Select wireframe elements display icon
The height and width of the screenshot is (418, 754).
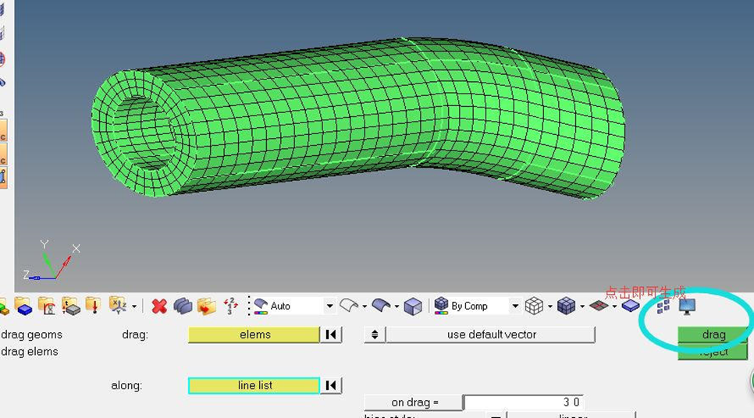click(534, 306)
